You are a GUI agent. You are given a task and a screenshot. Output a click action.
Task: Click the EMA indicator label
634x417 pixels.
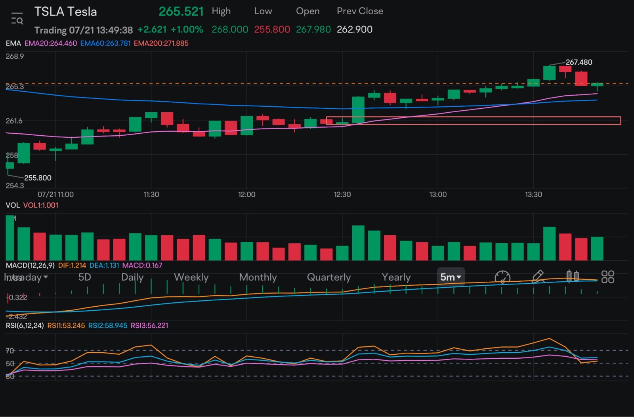(x=13, y=43)
